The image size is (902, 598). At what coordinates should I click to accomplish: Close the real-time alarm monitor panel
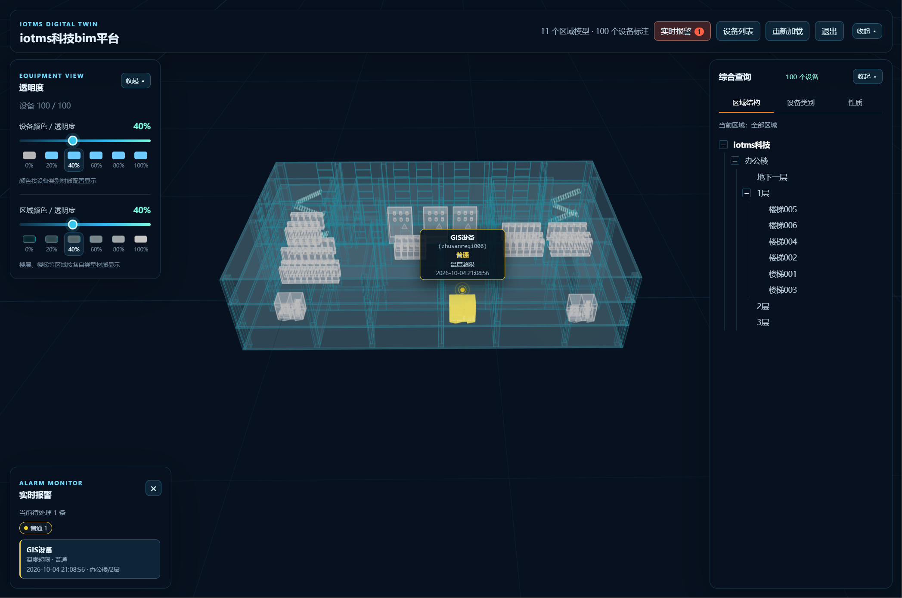point(153,488)
